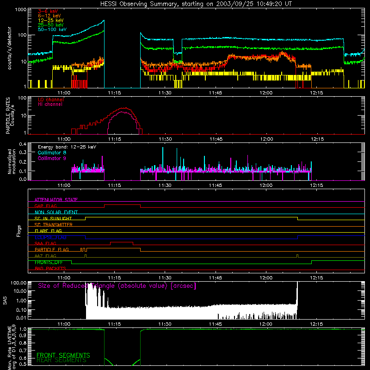Click the NON SOLAR EVENT flag label
Screen dimensions: 370x370
pyautogui.click(x=56, y=212)
